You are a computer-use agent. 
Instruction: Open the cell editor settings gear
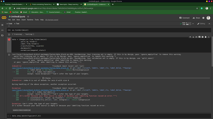tap(203, 37)
